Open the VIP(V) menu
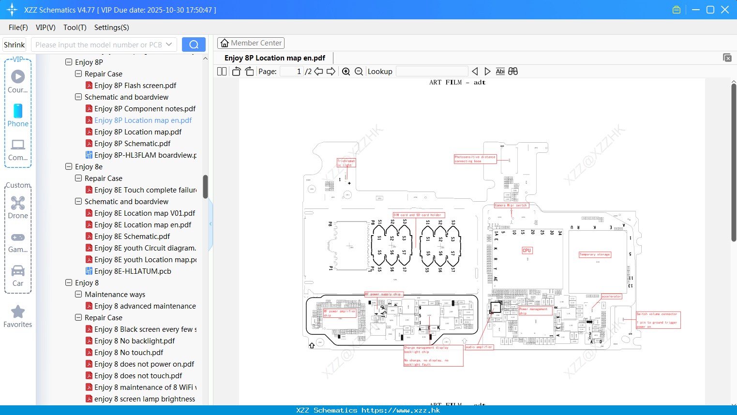 45,28
